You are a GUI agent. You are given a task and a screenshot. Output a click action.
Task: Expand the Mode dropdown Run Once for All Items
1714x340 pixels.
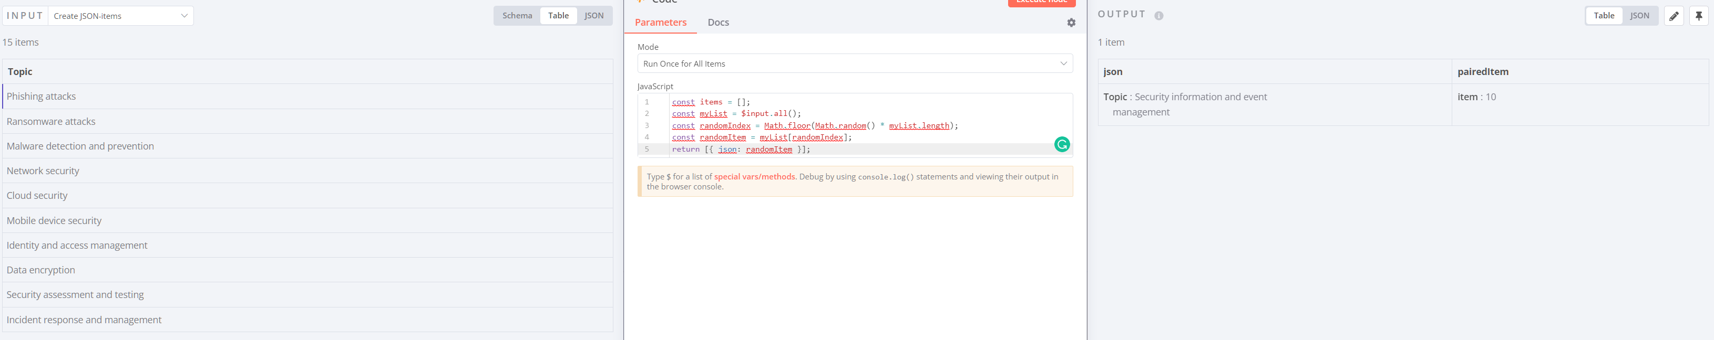[x=854, y=64]
